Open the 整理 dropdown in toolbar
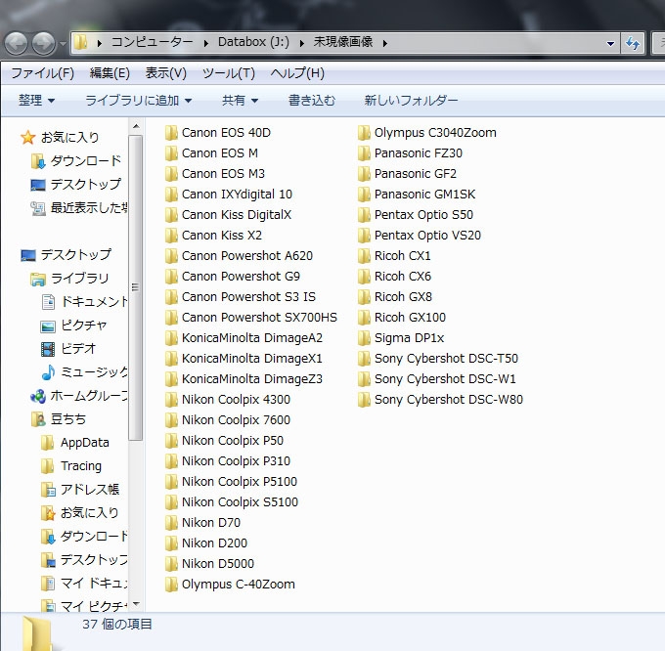 36,101
